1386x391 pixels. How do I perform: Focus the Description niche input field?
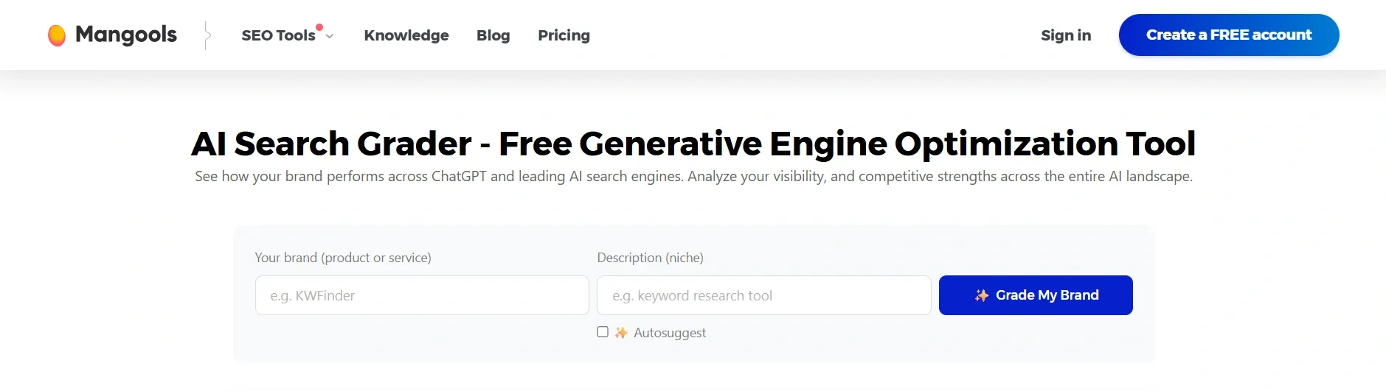coord(763,295)
